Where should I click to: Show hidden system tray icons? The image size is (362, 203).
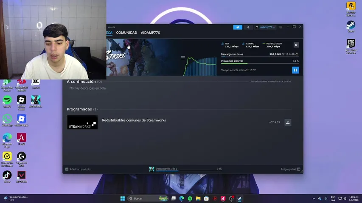(x=314, y=198)
